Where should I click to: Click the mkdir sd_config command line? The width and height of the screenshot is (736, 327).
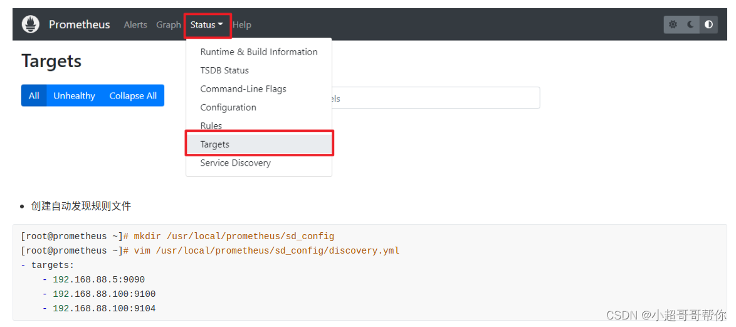point(177,237)
